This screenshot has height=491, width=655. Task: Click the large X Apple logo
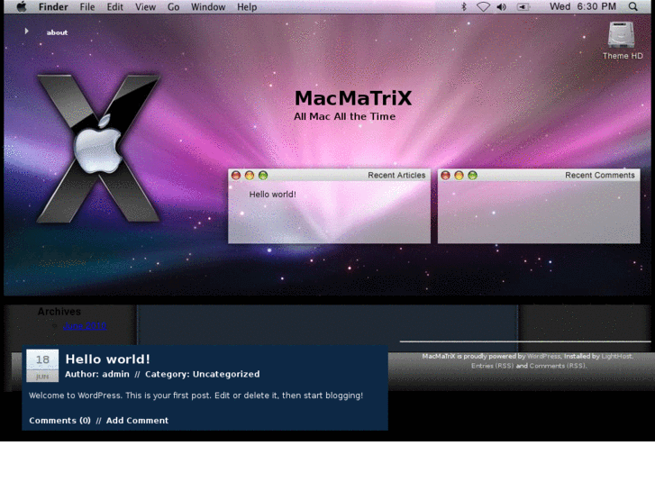[x=97, y=147]
